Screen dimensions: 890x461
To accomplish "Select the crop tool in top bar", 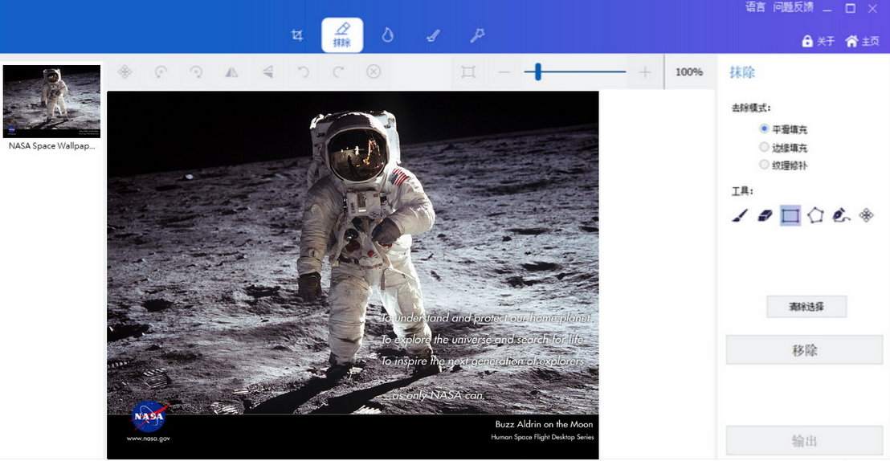I will pyautogui.click(x=297, y=35).
